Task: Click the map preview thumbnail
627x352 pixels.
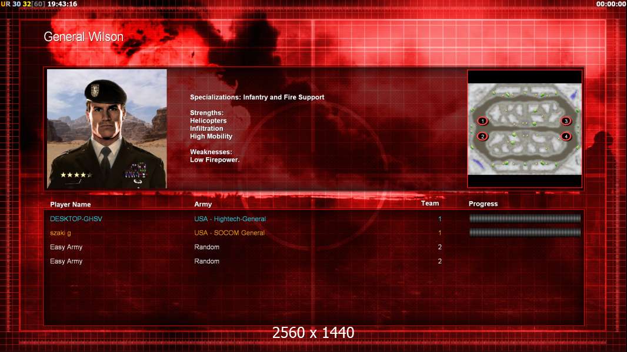Action: (x=525, y=128)
